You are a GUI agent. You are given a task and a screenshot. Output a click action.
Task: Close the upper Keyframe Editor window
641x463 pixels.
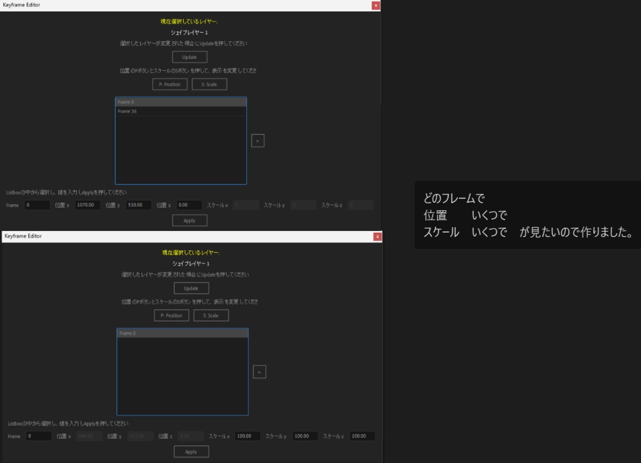[376, 5]
